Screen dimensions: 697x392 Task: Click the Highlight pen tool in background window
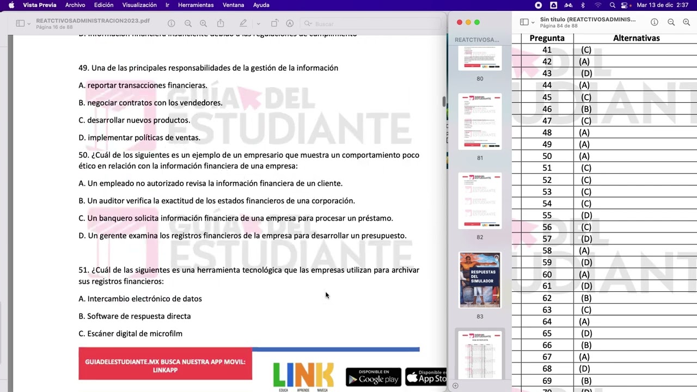pos(243,23)
